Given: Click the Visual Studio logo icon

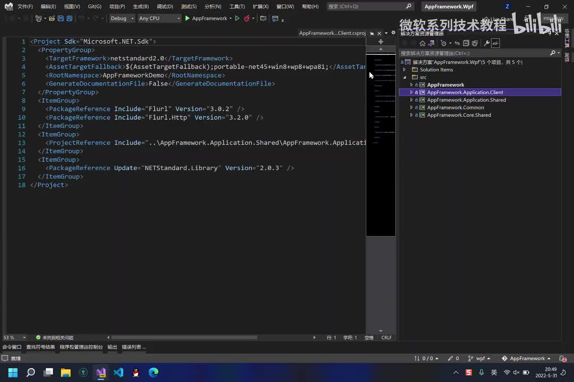Looking at the screenshot, I should 9,6.
